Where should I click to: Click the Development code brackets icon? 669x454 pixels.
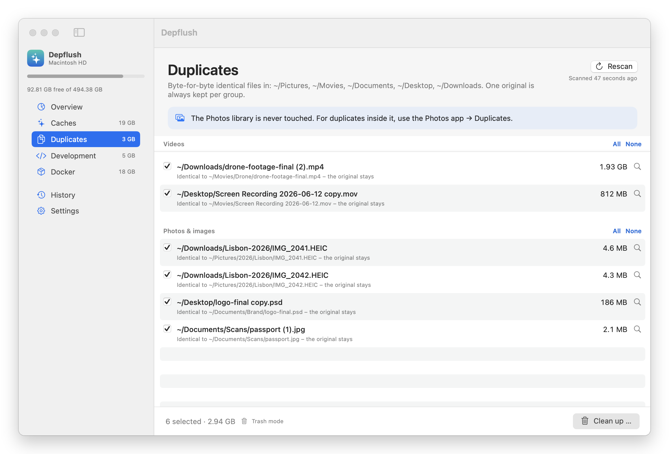tap(41, 156)
